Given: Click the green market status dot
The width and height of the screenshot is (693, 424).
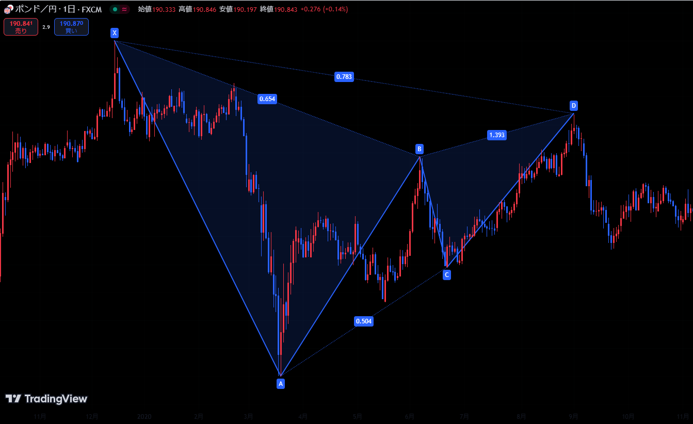Looking at the screenshot, I should point(115,9).
